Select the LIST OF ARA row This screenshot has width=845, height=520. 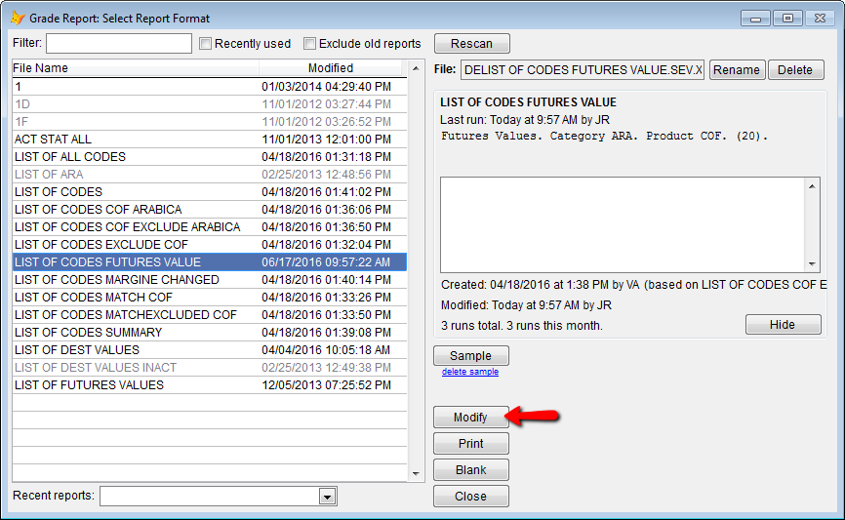210,175
